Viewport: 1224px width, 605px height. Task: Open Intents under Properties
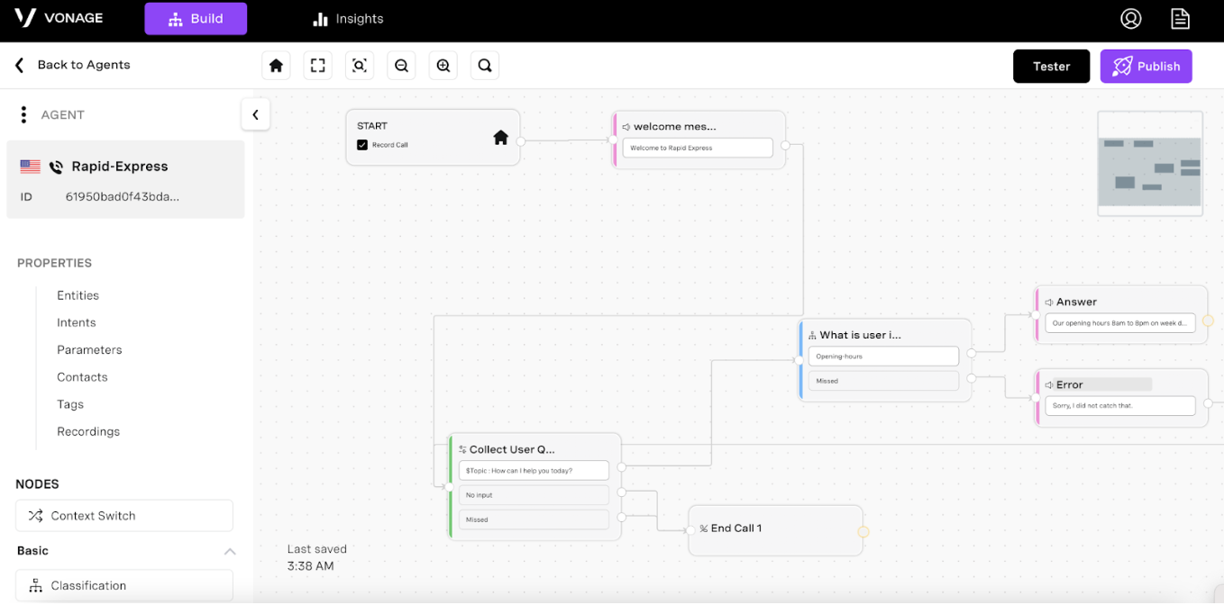pos(77,322)
